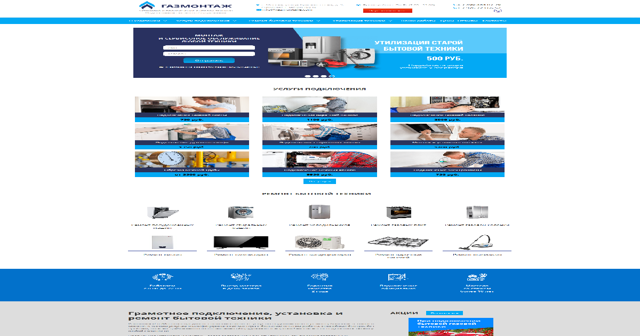This screenshot has width=640, height=336.
Task: Expand the 'Ремонт бытовой техники' dropdown menu
Action: click(x=285, y=20)
